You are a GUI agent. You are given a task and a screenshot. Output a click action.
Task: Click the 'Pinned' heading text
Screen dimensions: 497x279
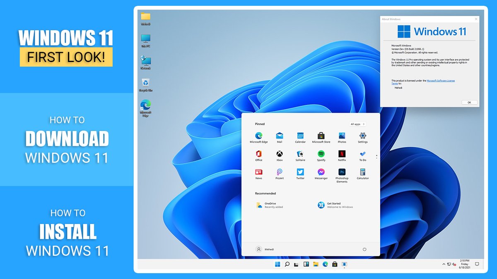[x=260, y=124]
